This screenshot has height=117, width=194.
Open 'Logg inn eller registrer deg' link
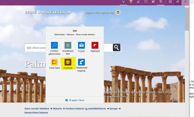pyautogui.click(x=99, y=13)
